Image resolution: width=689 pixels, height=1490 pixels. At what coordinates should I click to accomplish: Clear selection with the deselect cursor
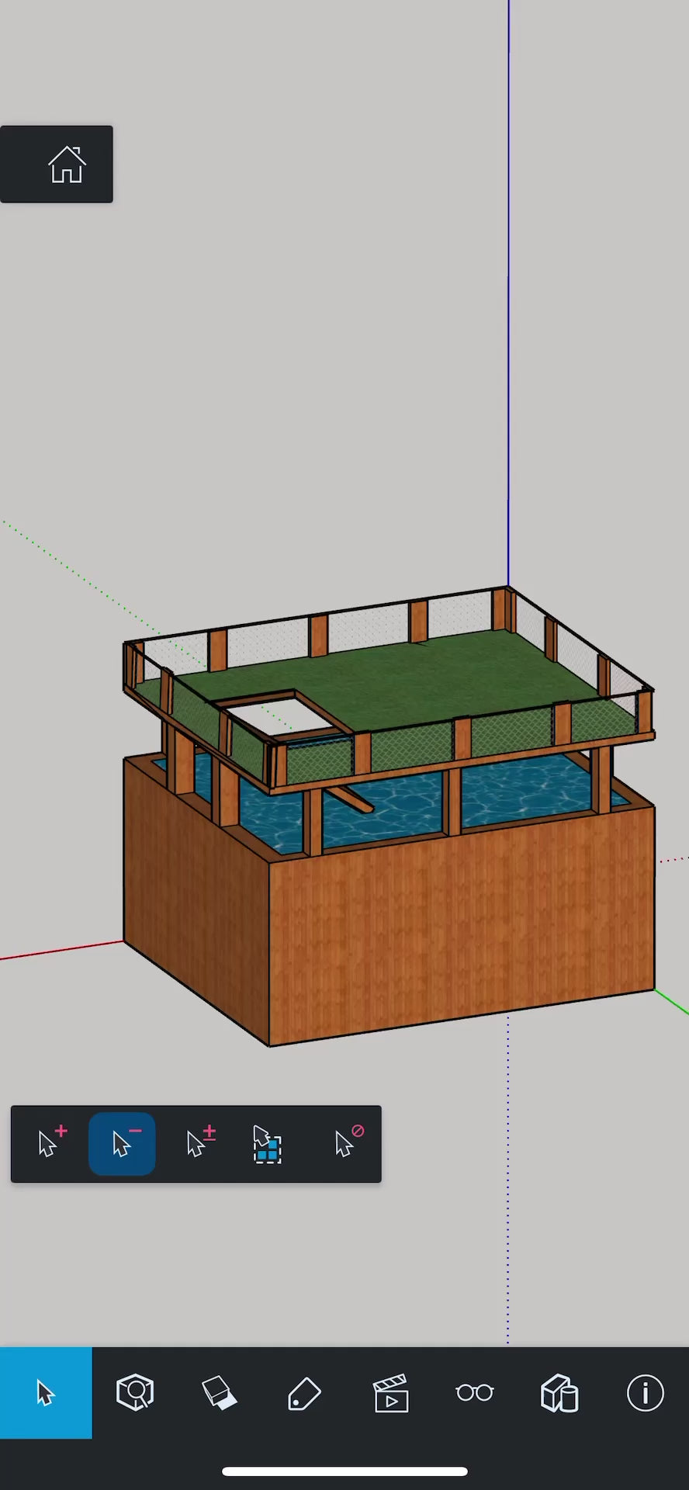coord(347,1143)
